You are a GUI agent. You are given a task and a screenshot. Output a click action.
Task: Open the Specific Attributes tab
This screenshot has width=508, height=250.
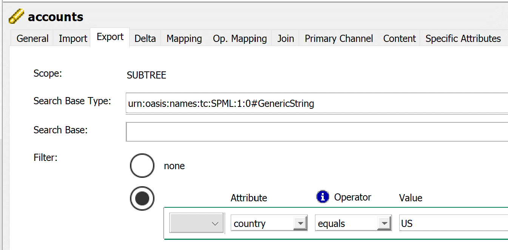(x=463, y=38)
